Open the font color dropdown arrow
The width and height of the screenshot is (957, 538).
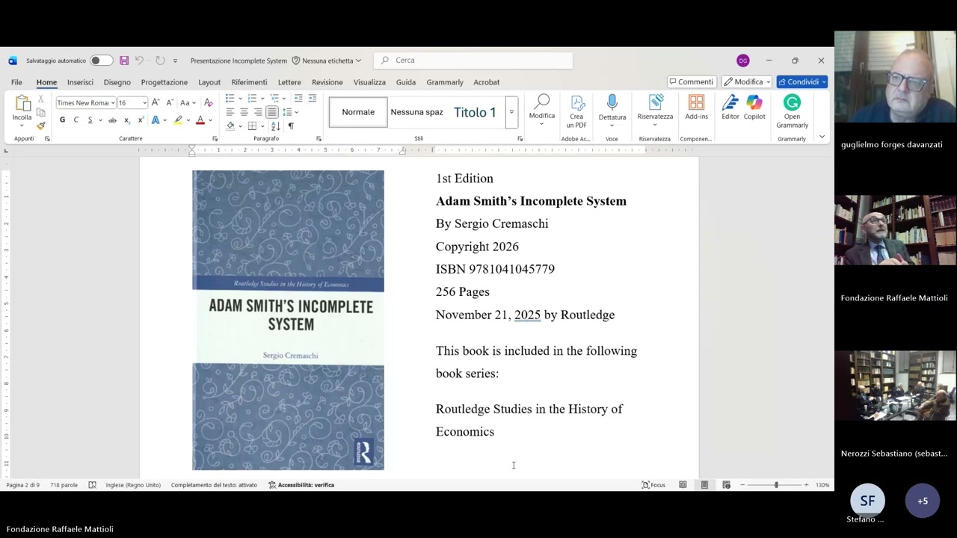coord(209,120)
